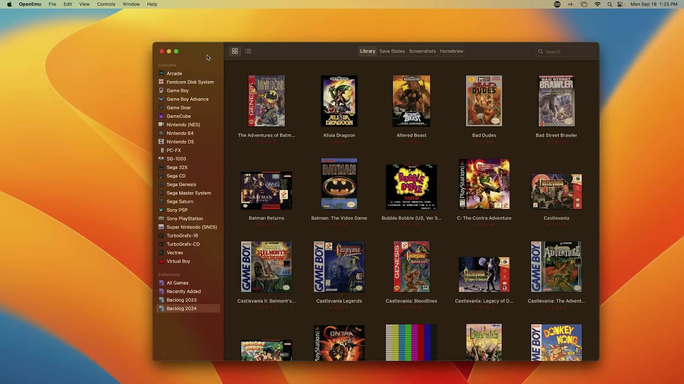Open Control Center in menu bar
This screenshot has height=384, width=684.
pyautogui.click(x=620, y=4)
